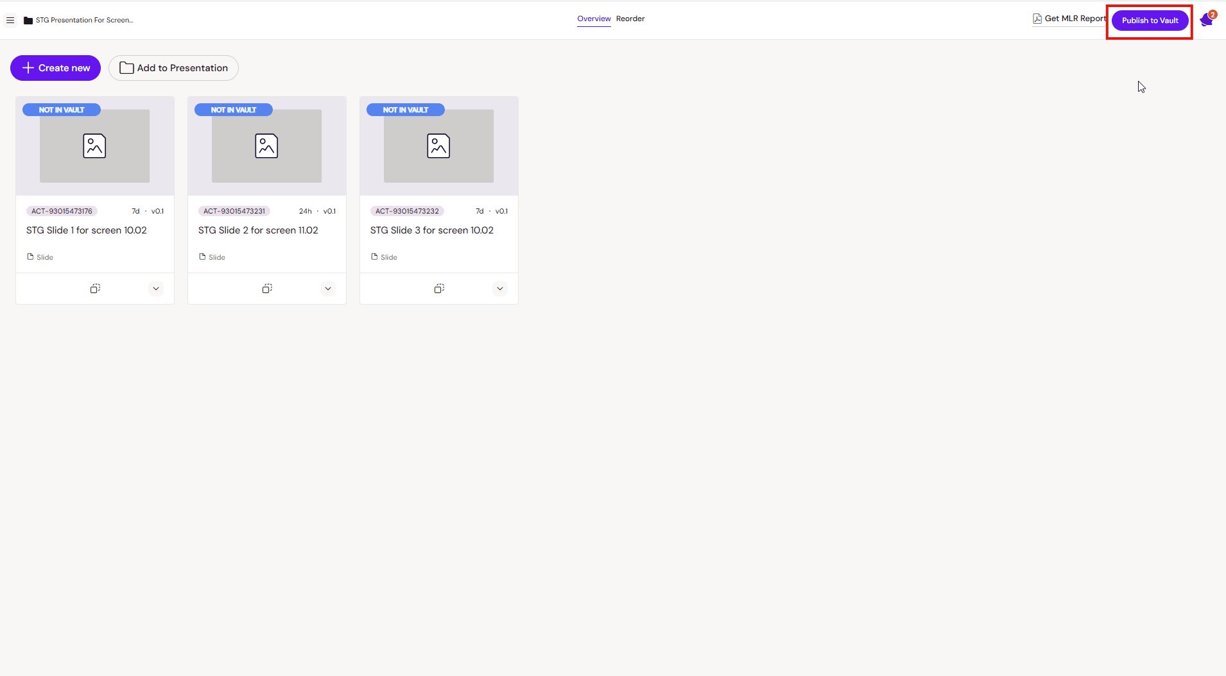
Task: Switch to the Reorder tab
Action: [x=630, y=19]
